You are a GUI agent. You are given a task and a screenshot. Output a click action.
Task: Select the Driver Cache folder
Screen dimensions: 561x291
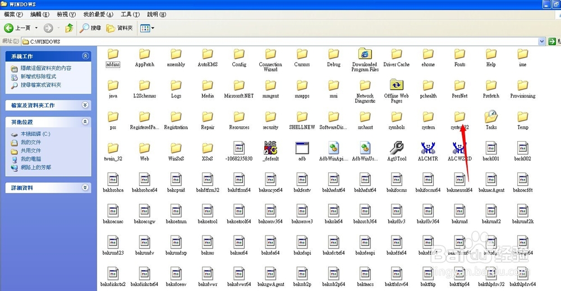point(397,58)
